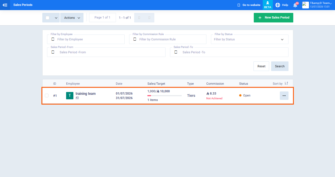Click the Sales Periods page title
This screenshot has width=335, height=177.
[23, 5]
